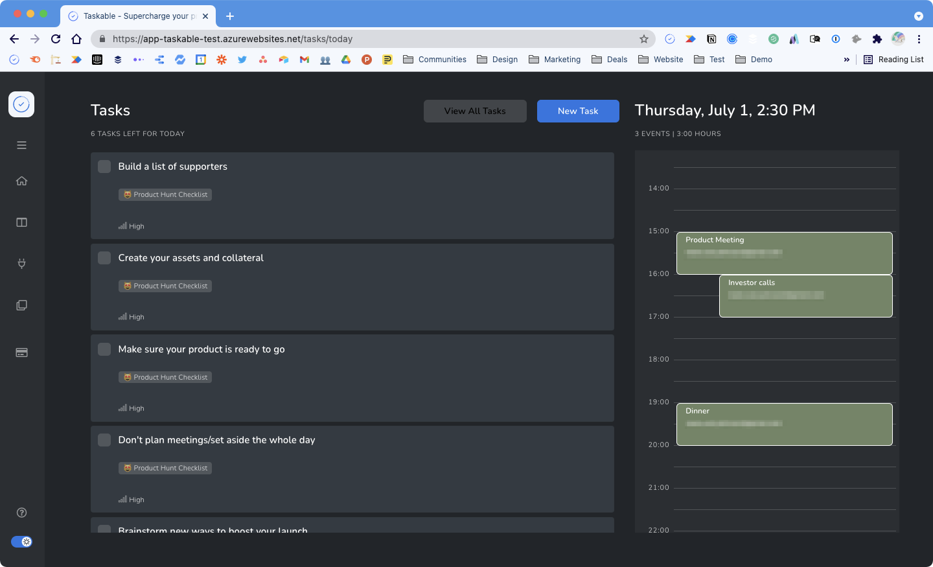Click the browser back arrow
Viewport: 933px width, 567px height.
pos(14,39)
